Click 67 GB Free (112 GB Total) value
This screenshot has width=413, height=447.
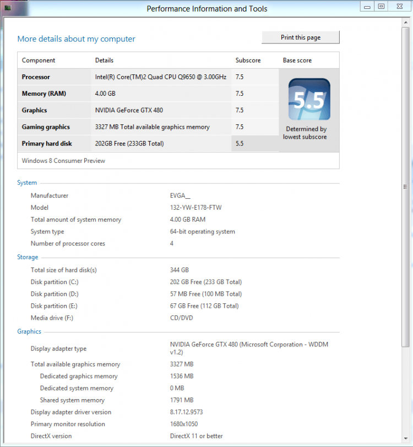coord(204,306)
